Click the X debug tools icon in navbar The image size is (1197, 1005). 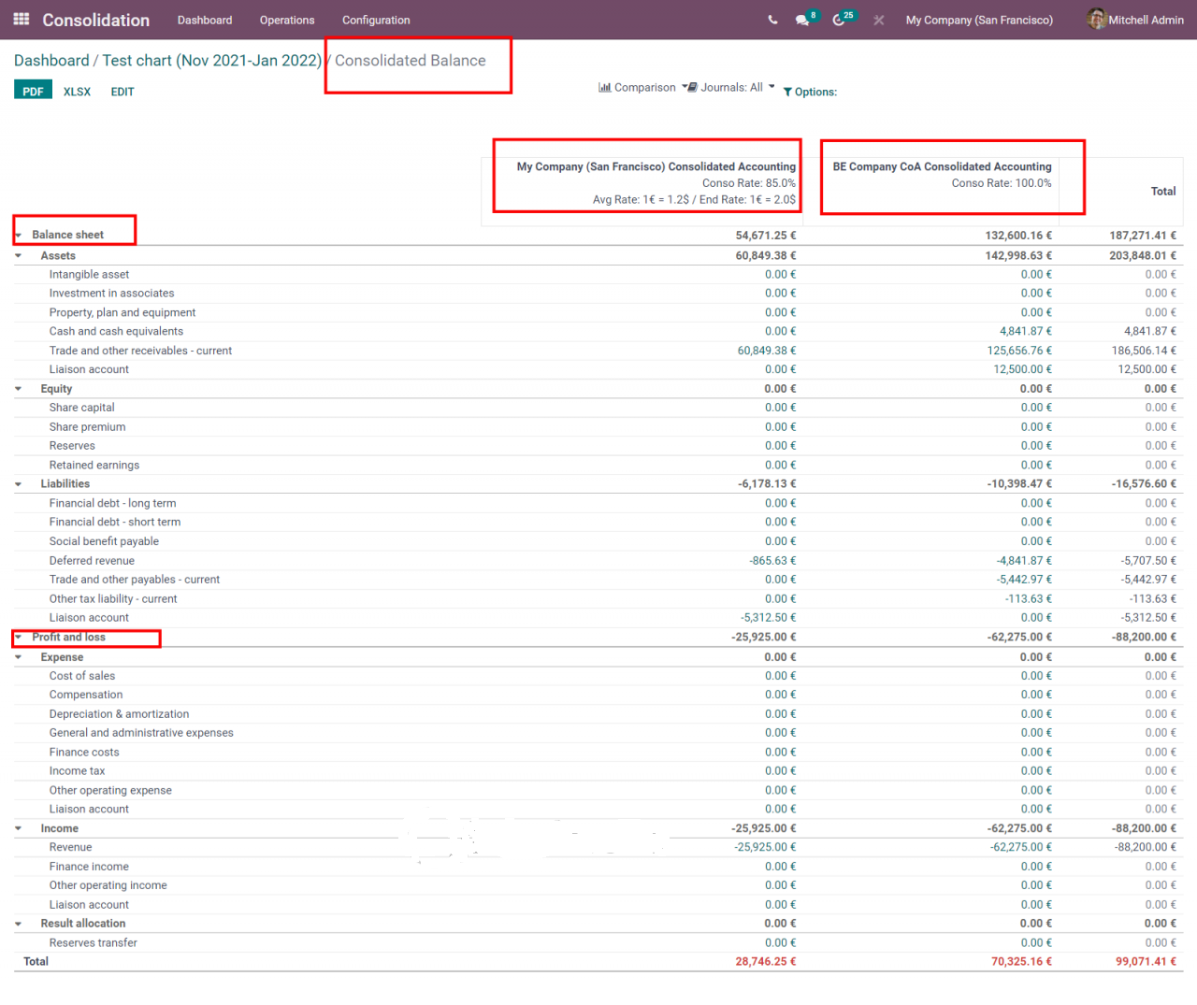(879, 20)
